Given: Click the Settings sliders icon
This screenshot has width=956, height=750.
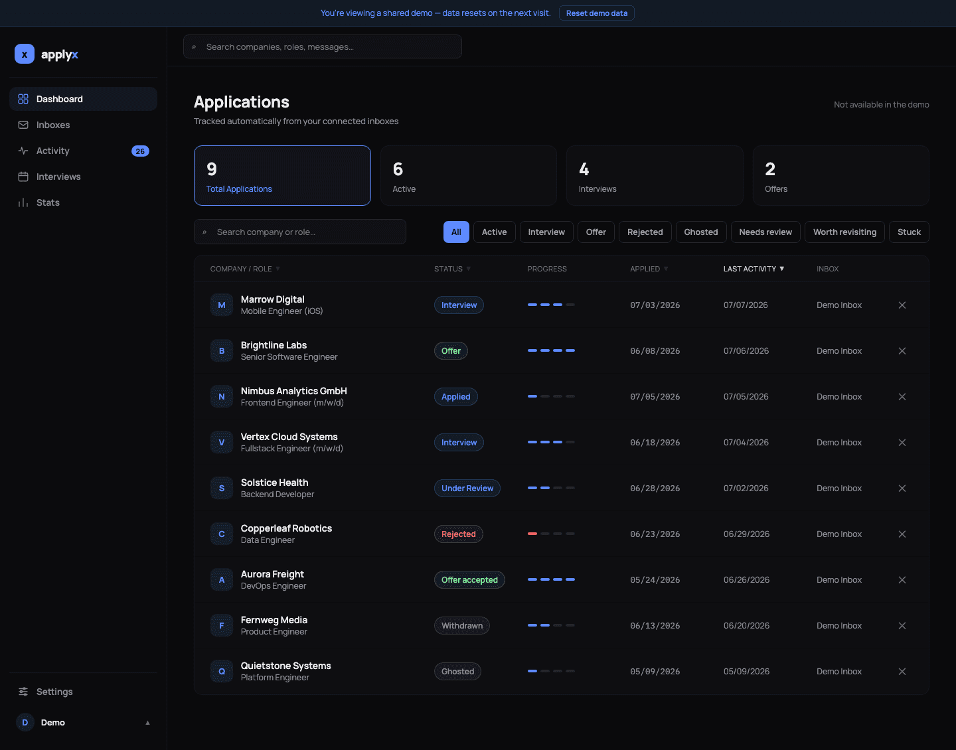Looking at the screenshot, I should pyautogui.click(x=23, y=692).
